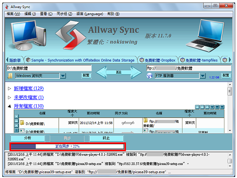Open the 新增檔案 (129) link
Viewport: 237px width, 178px height.
29,88
